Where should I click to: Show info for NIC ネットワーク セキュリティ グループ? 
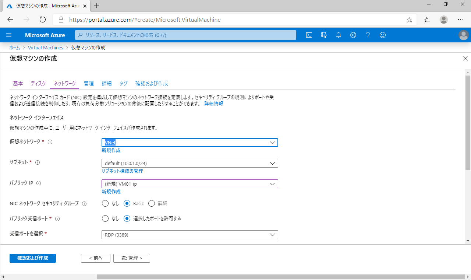coord(84,204)
